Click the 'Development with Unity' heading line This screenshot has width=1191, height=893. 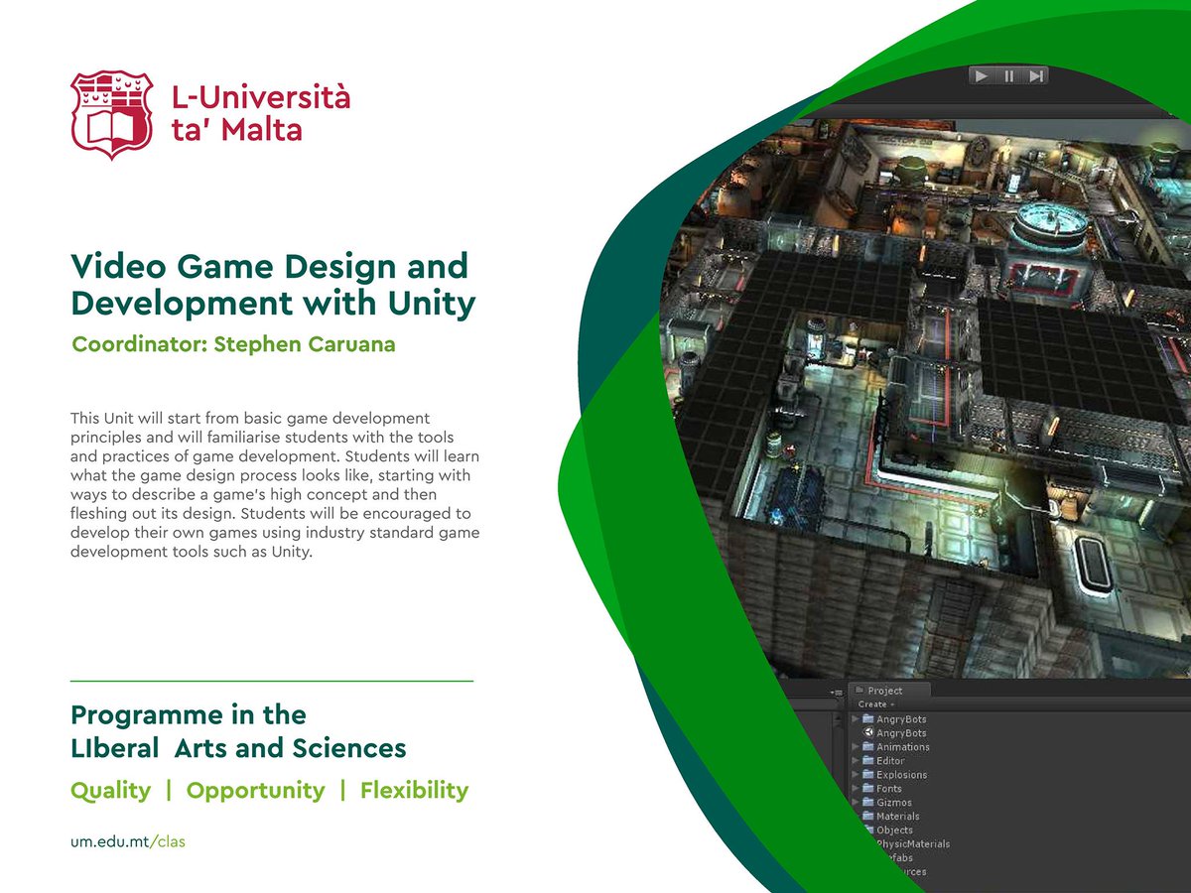tap(273, 304)
